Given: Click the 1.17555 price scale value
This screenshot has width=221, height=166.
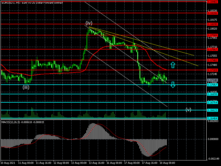Looking at the screenshot, I should [x=212, y=56].
